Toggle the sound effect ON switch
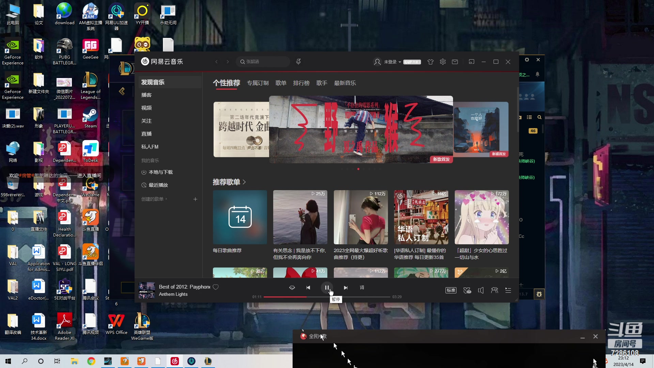The width and height of the screenshot is (654, 368). pos(467,290)
